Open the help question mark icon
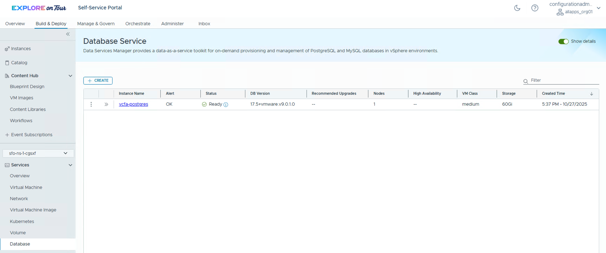The image size is (606, 253). pos(534,8)
